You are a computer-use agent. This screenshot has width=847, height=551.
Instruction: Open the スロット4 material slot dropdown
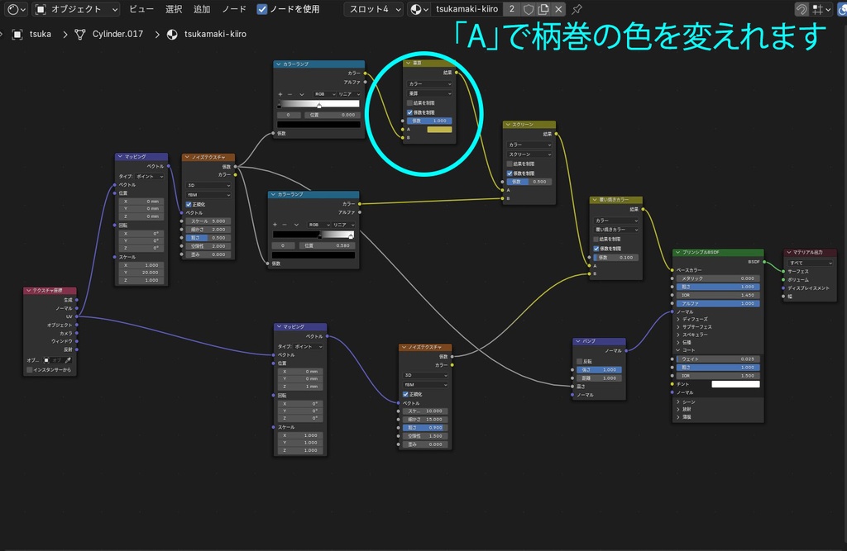375,9
